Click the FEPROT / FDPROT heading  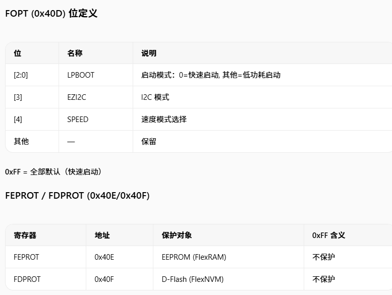pyautogui.click(x=77, y=196)
